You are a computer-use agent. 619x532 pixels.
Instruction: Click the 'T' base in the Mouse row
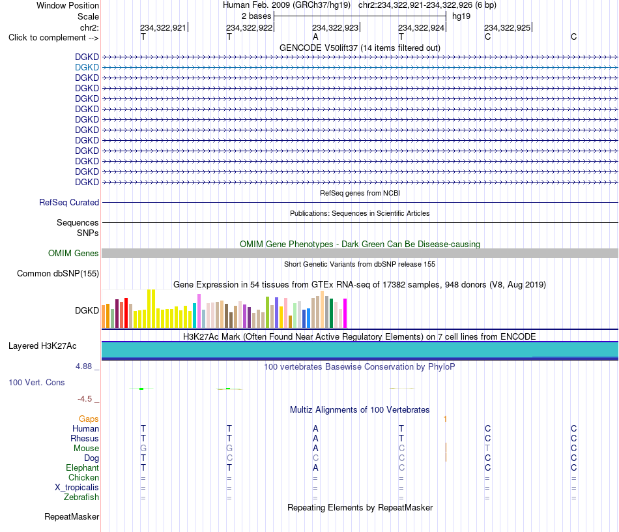point(487,449)
